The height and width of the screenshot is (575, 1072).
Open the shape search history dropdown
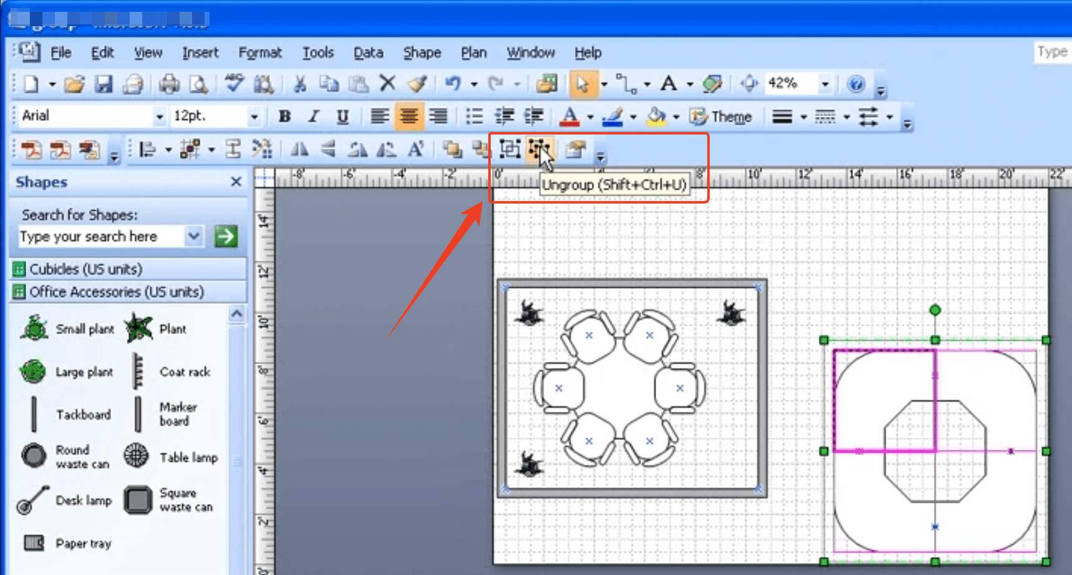(194, 237)
